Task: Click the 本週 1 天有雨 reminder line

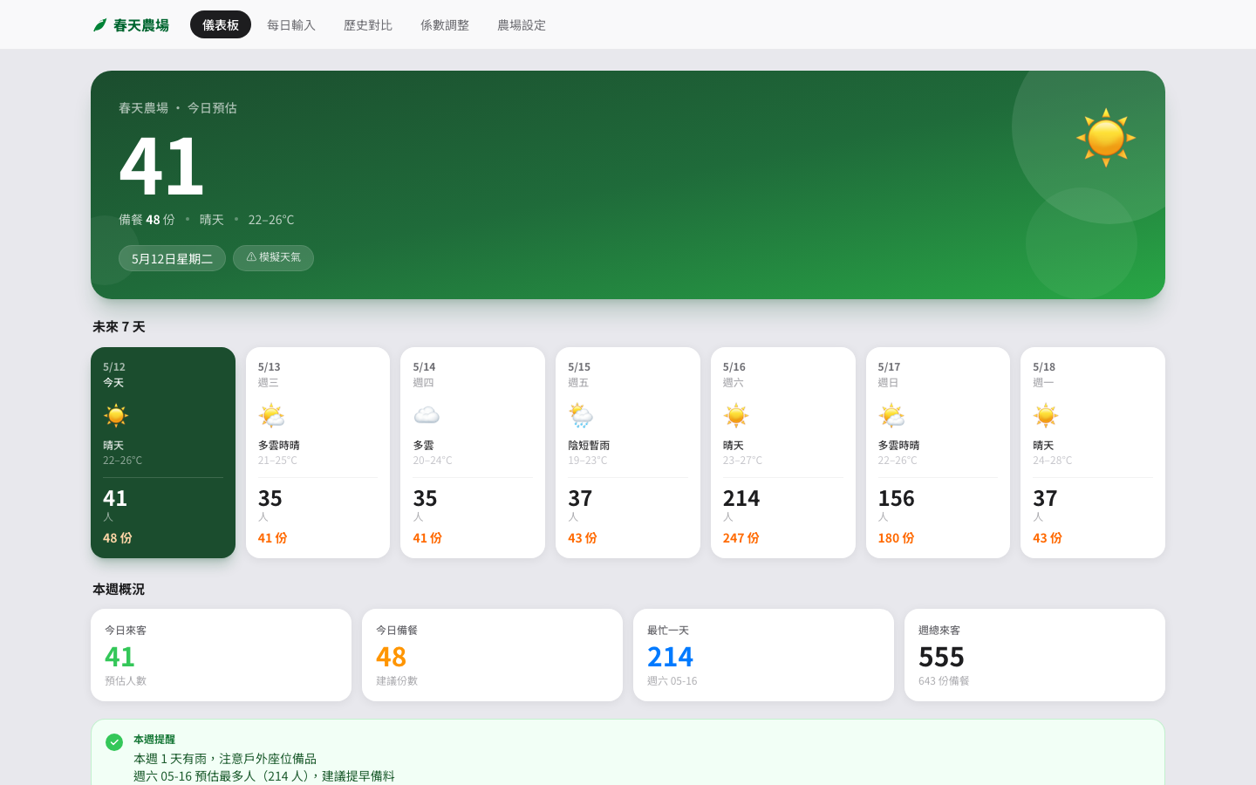Action: coord(225,759)
